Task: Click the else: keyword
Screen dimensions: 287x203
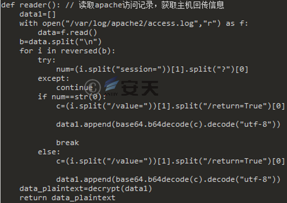Action: click(x=48, y=152)
